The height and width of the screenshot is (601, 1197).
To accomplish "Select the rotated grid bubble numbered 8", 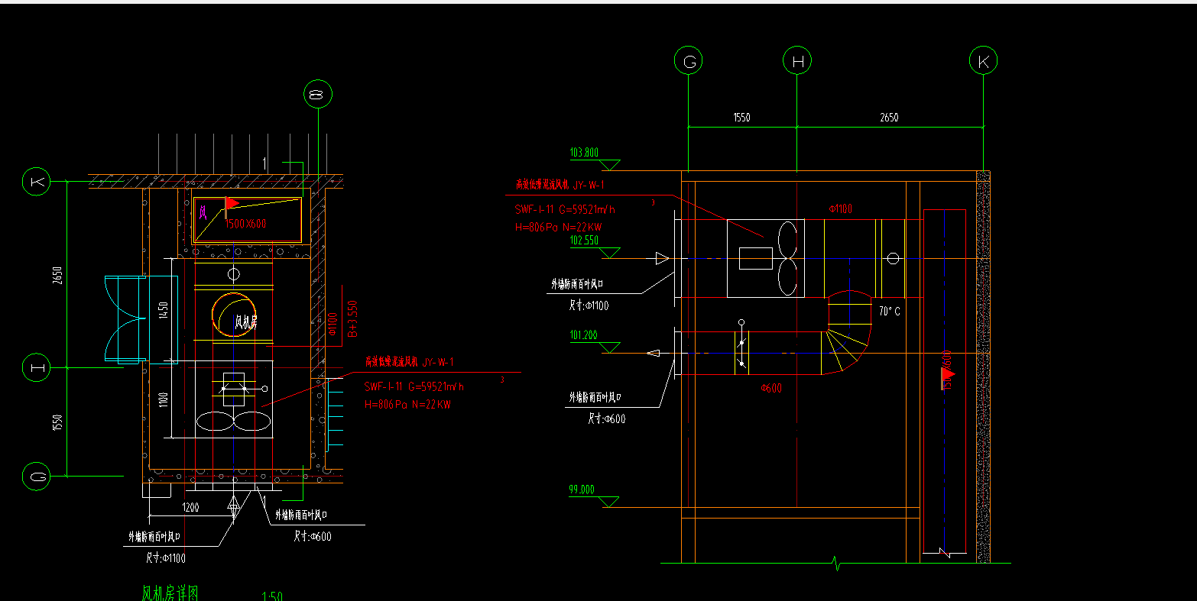I will tap(318, 95).
